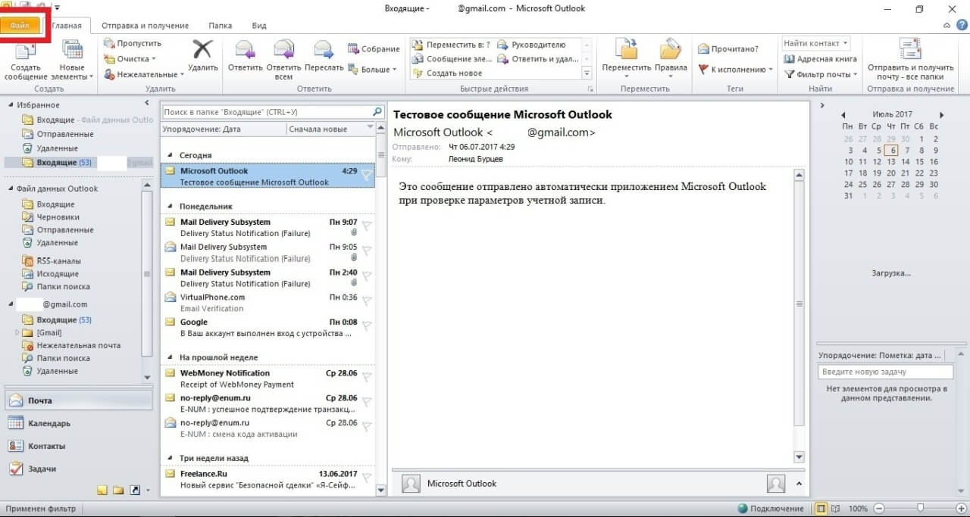
Task: Click the Create Message (Создать сообщение) icon
Action: [26, 51]
